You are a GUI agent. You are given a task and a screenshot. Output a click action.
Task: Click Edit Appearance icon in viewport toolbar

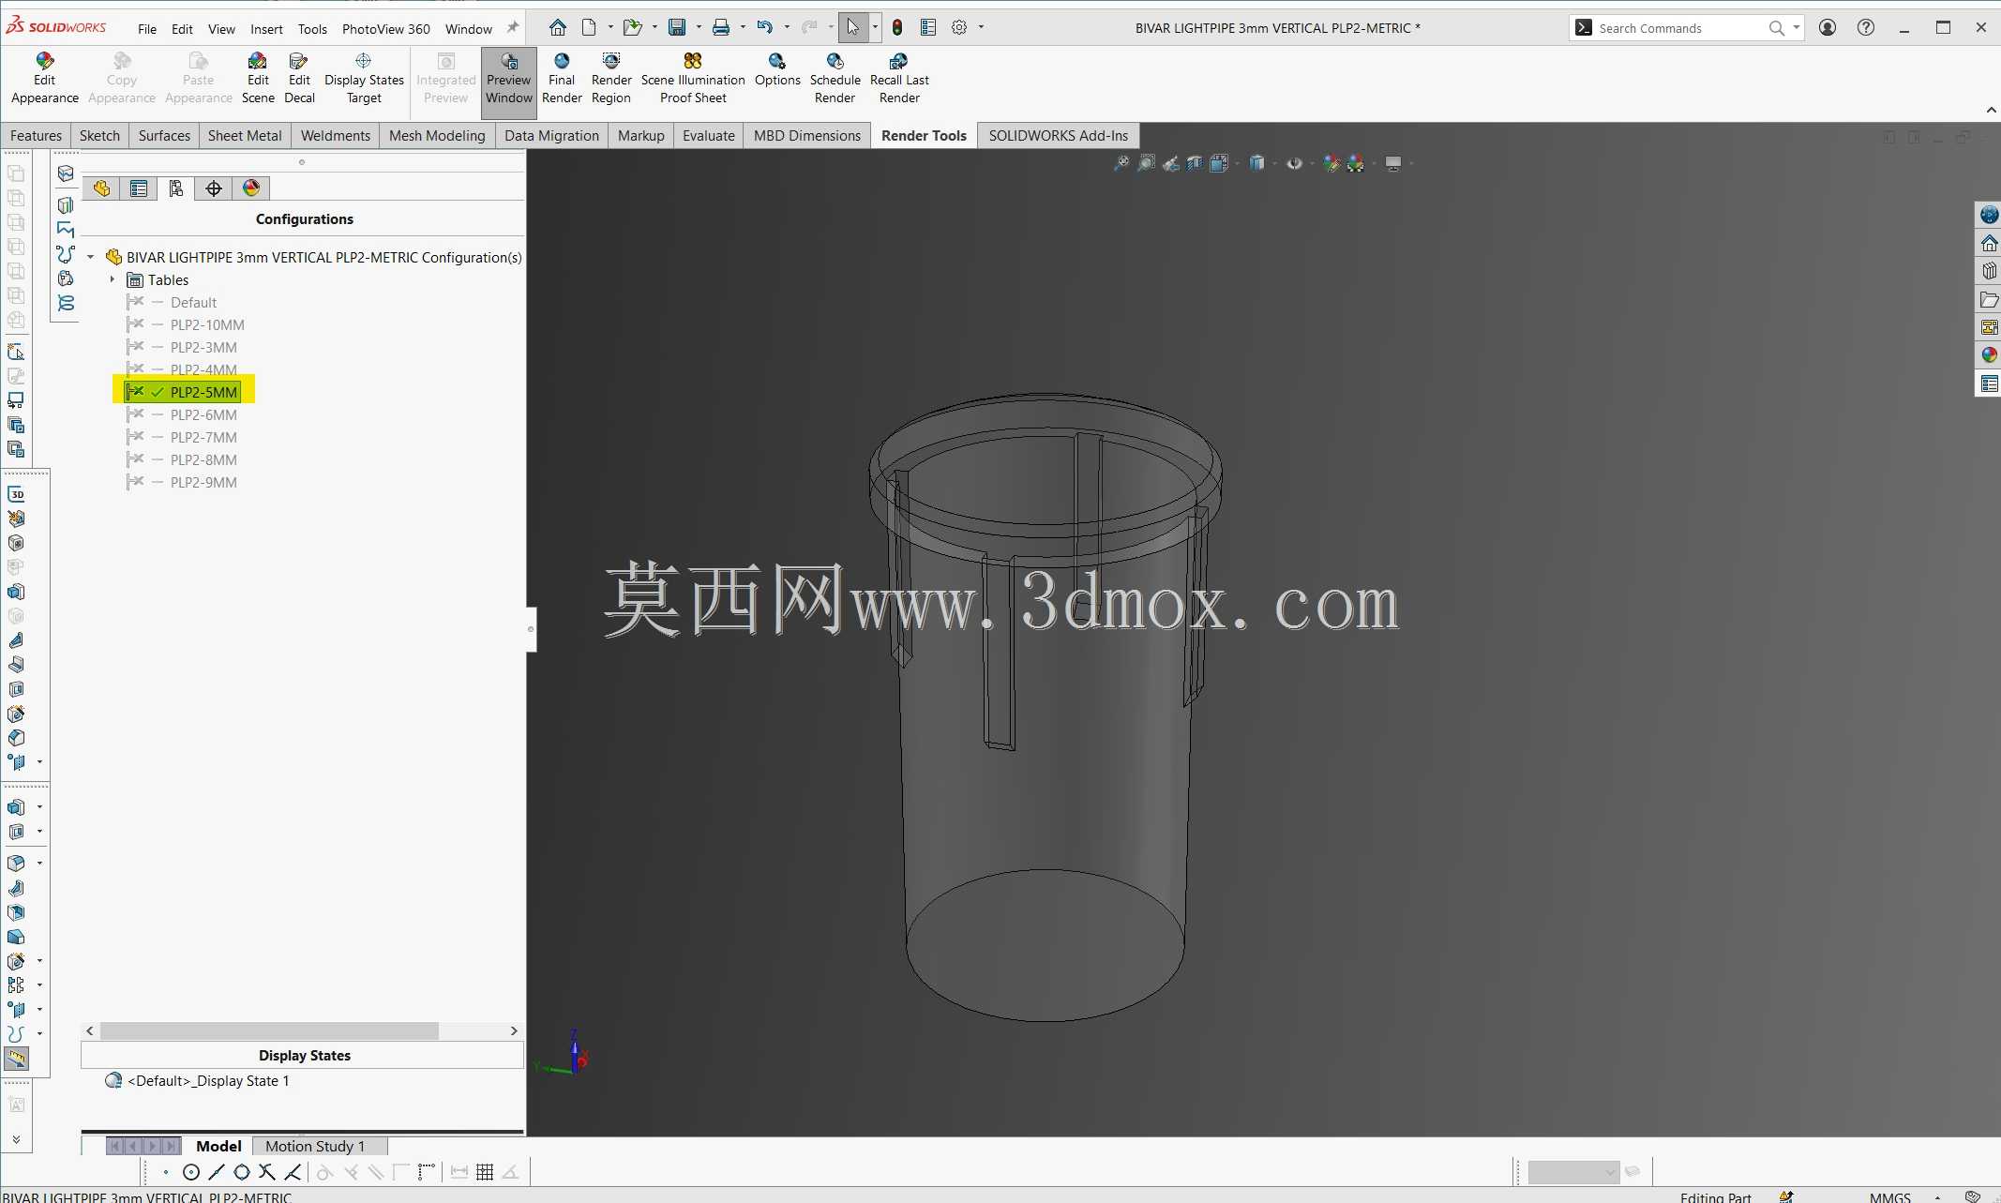click(1331, 163)
